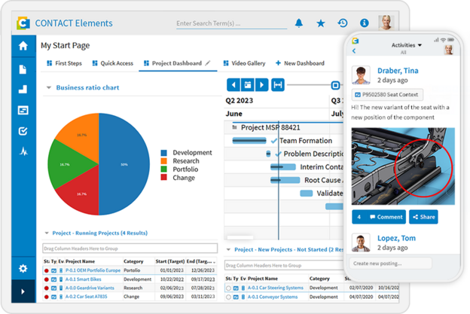The image size is (470, 314).
Task: Collapse Project MSP 88421 row
Action: click(235, 127)
